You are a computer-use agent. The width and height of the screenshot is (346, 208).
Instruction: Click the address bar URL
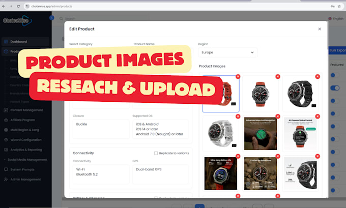pos(51,6)
